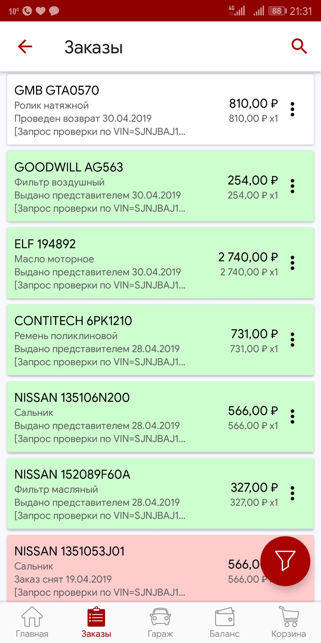Open options menu for ELF 194892
The image size is (321, 643).
pyautogui.click(x=293, y=263)
